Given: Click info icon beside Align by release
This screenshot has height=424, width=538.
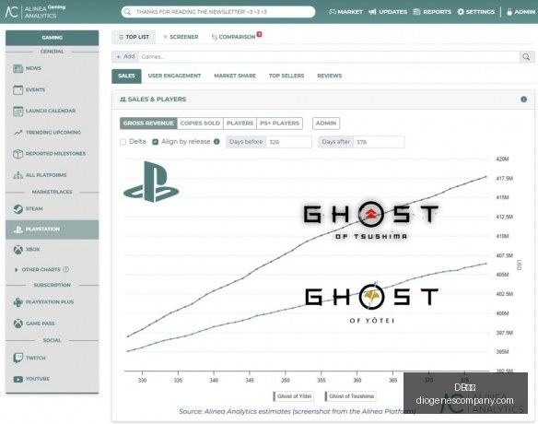Looking at the screenshot, I should 216,141.
